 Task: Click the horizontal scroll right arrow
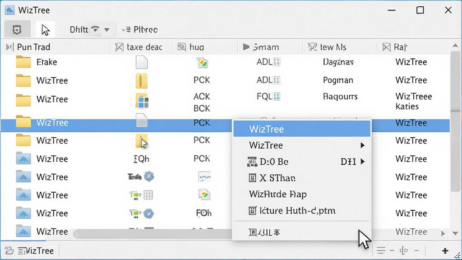coord(443,233)
